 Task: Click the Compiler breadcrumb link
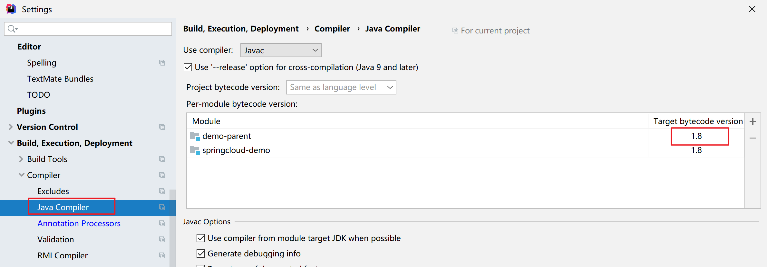332,29
